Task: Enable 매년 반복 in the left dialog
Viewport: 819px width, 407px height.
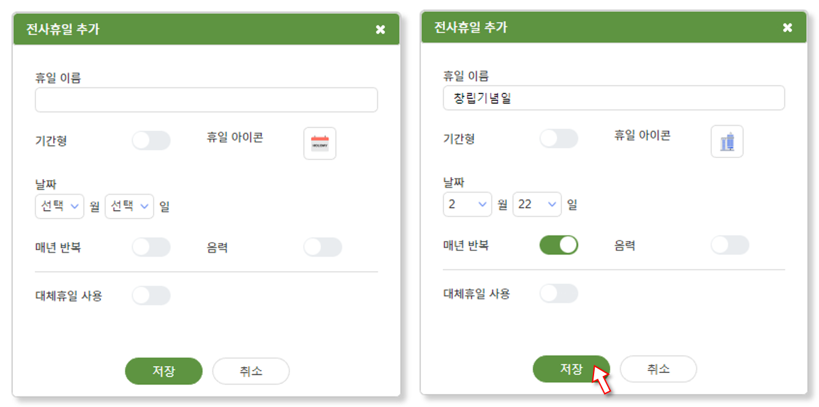Action: pyautogui.click(x=151, y=247)
